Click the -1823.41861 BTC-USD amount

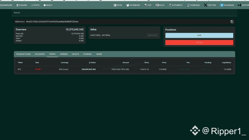[120, 69]
